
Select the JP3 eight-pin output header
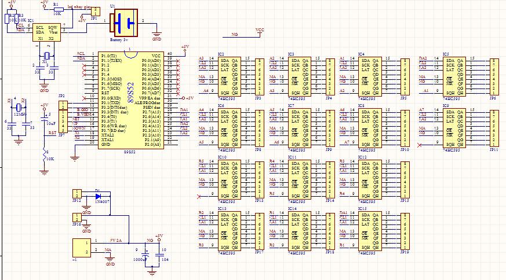pyautogui.click(x=260, y=77)
